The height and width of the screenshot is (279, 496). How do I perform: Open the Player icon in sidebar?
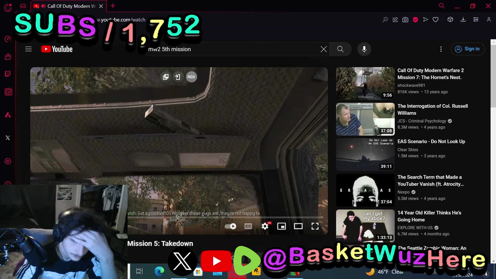[x=8, y=161]
